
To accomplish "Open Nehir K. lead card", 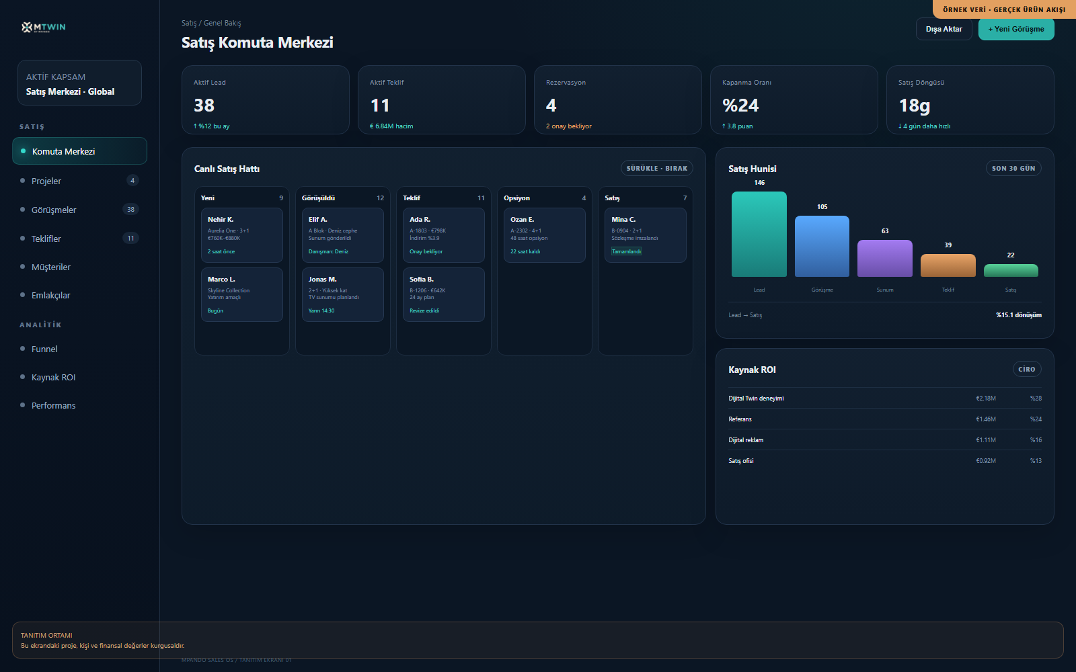I will pos(241,235).
